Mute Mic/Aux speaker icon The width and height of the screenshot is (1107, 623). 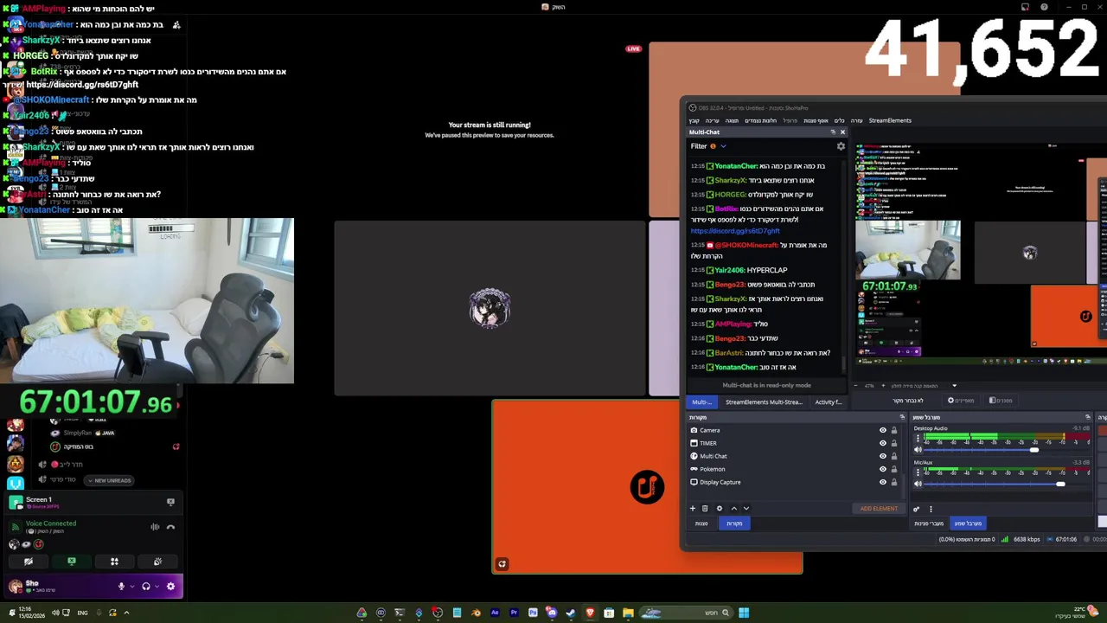tap(918, 484)
